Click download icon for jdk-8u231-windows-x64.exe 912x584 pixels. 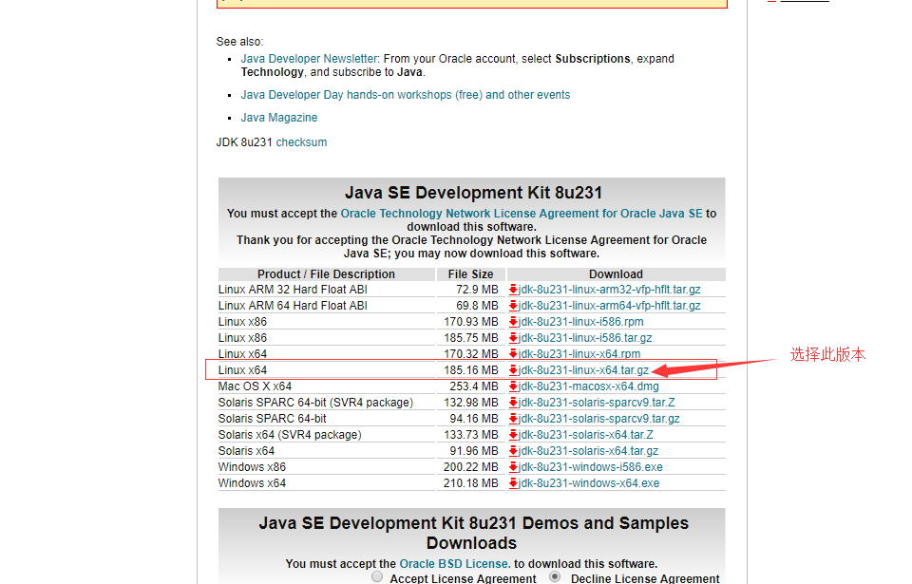[x=511, y=482]
